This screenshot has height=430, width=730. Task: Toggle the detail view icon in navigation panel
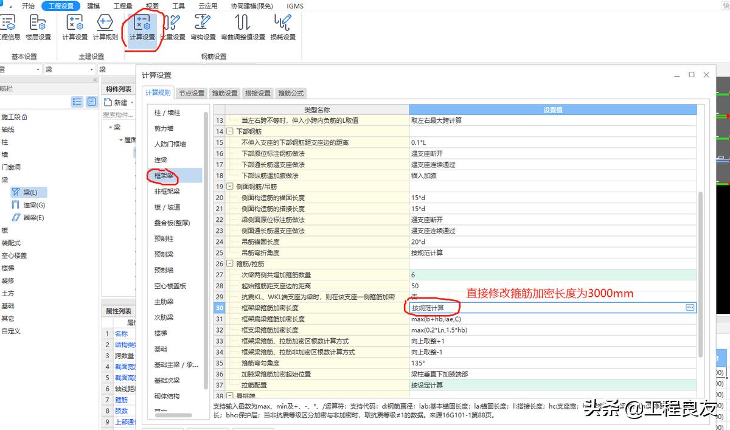[92, 102]
